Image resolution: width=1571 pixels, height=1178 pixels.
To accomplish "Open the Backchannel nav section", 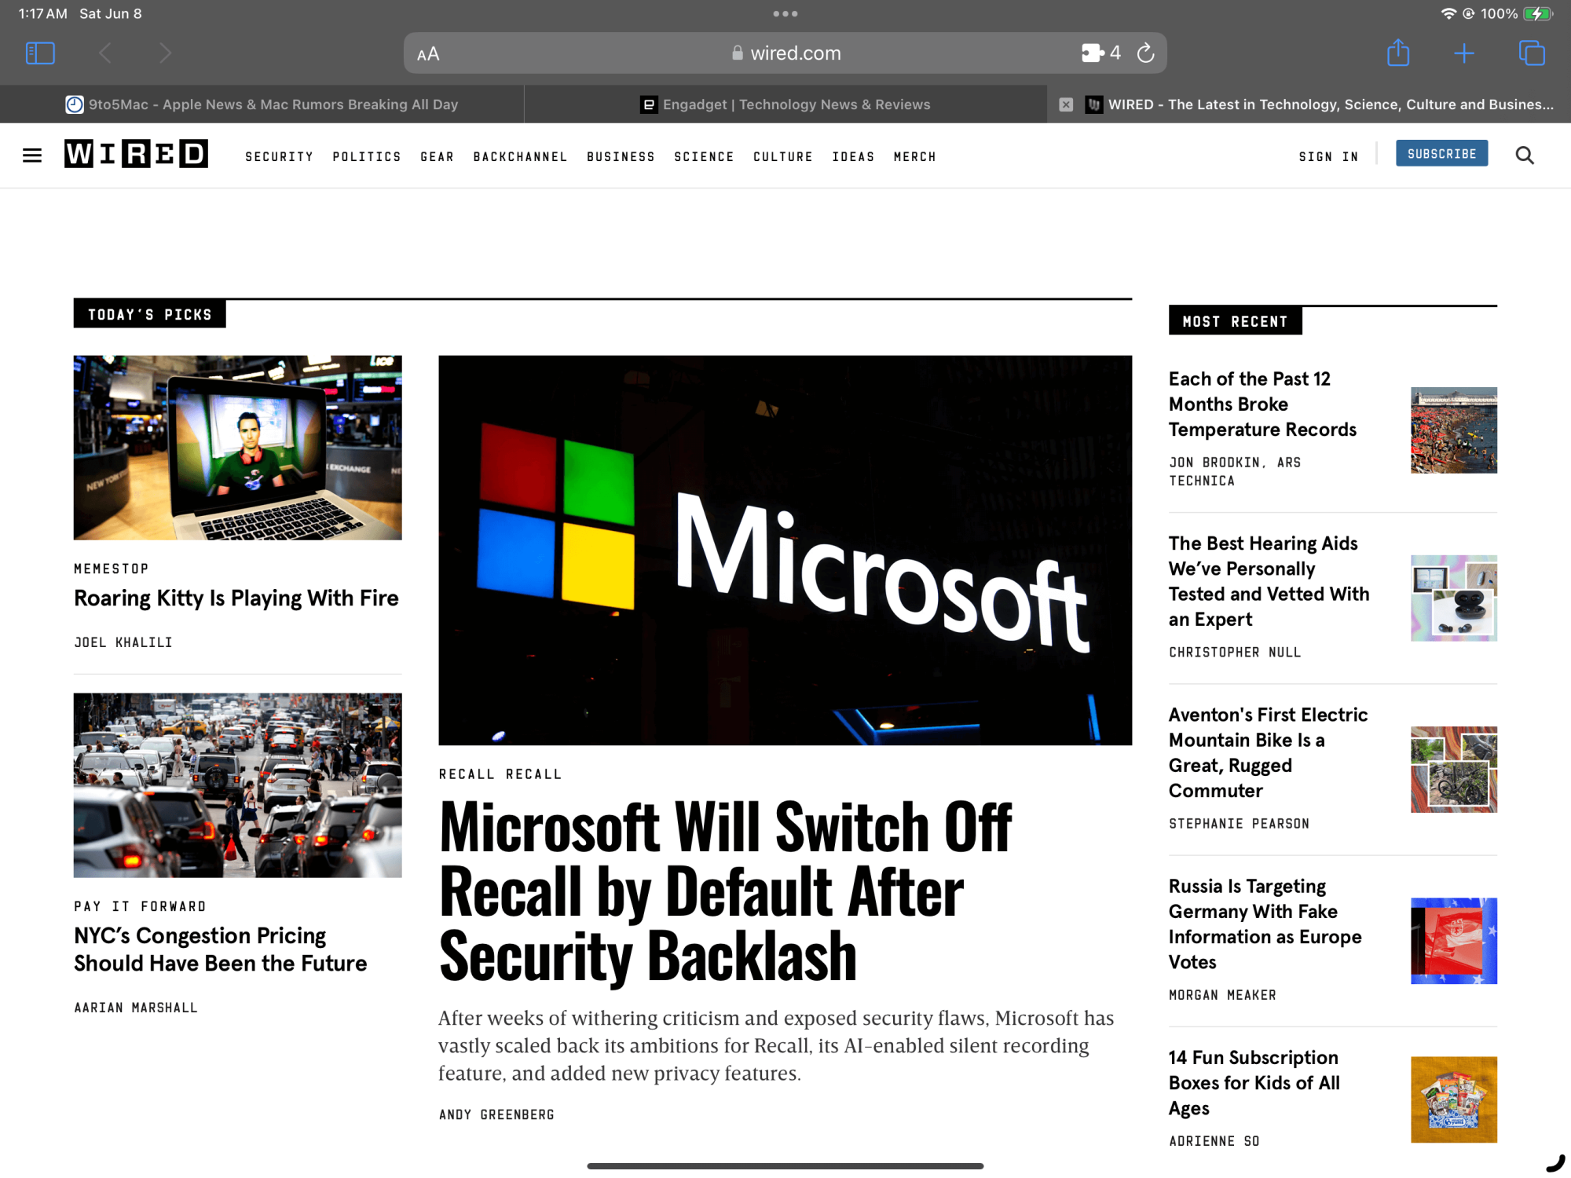I will point(520,156).
